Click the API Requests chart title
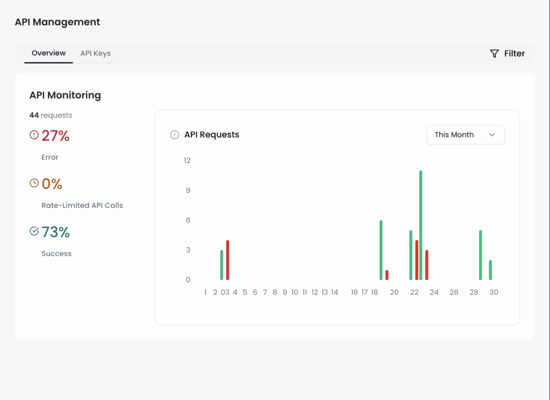 point(212,135)
